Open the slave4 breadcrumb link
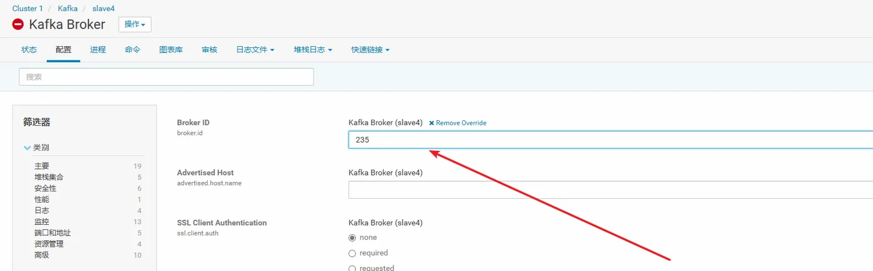The image size is (873, 271). coord(104,9)
